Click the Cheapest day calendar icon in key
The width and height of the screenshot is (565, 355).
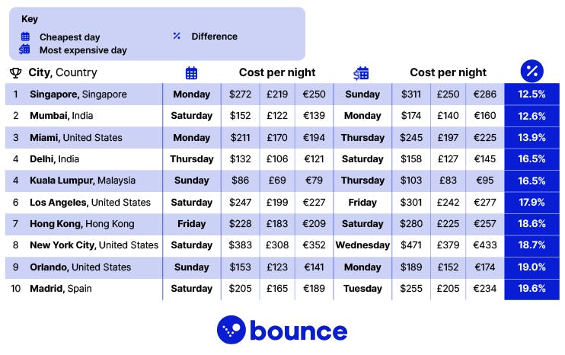[25, 37]
